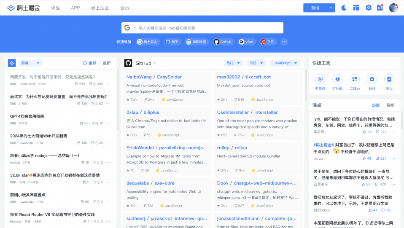Viewport: 404px width, 228px height.
Task: Open the calendar icon with red dot
Action: pyautogui.click(x=380, y=8)
